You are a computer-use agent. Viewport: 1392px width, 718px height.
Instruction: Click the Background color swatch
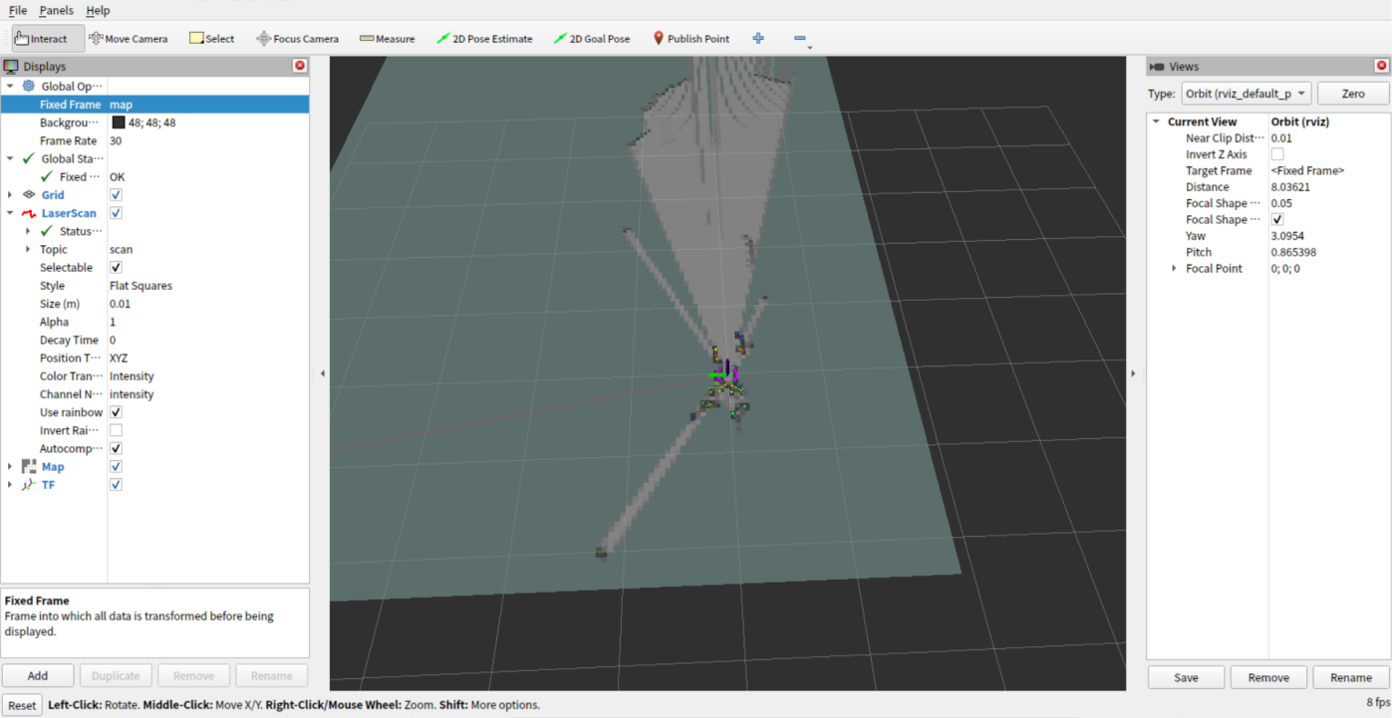pos(119,122)
